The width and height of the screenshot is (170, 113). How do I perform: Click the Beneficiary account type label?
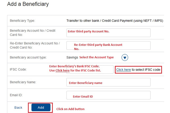(x=28, y=57)
